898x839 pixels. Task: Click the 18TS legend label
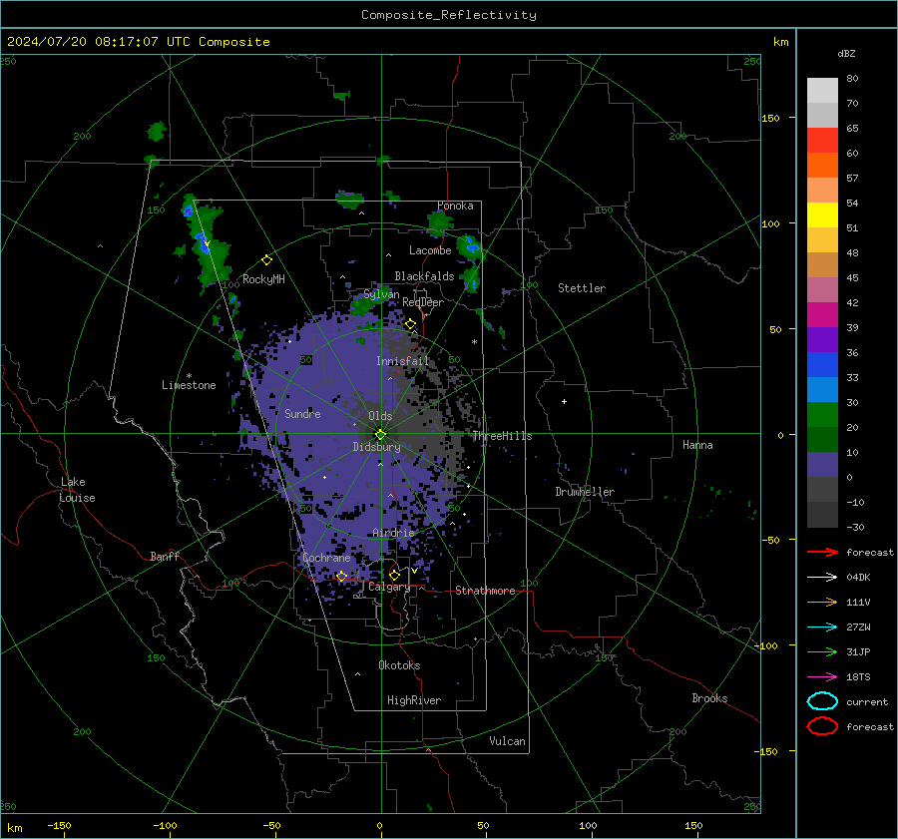(858, 677)
